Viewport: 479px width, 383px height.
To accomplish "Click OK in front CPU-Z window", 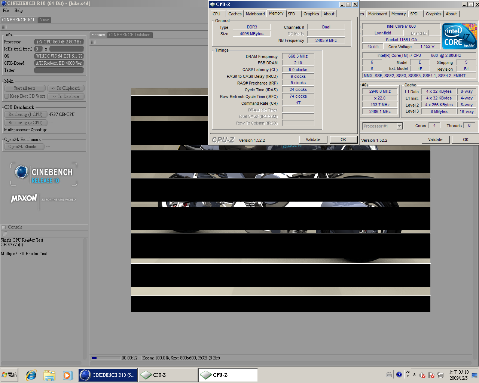I will point(343,140).
